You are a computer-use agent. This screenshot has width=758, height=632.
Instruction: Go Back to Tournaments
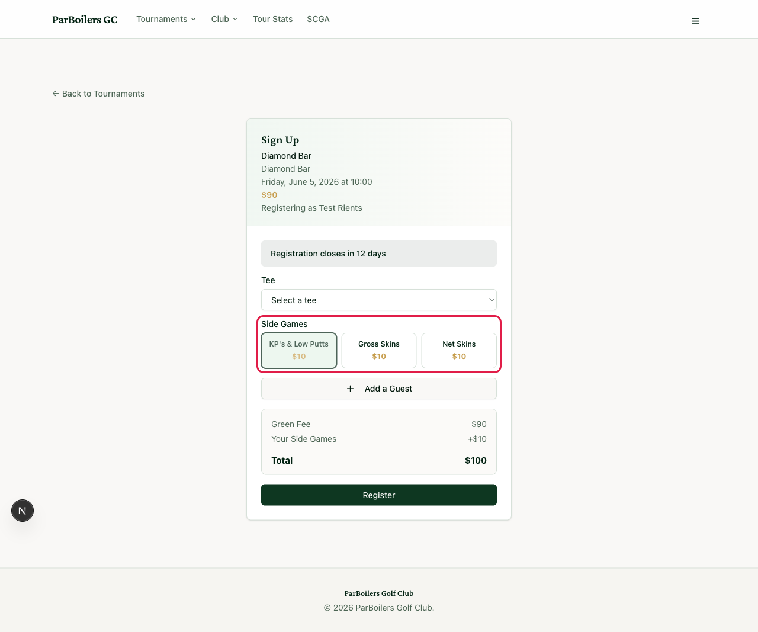[x=98, y=94]
